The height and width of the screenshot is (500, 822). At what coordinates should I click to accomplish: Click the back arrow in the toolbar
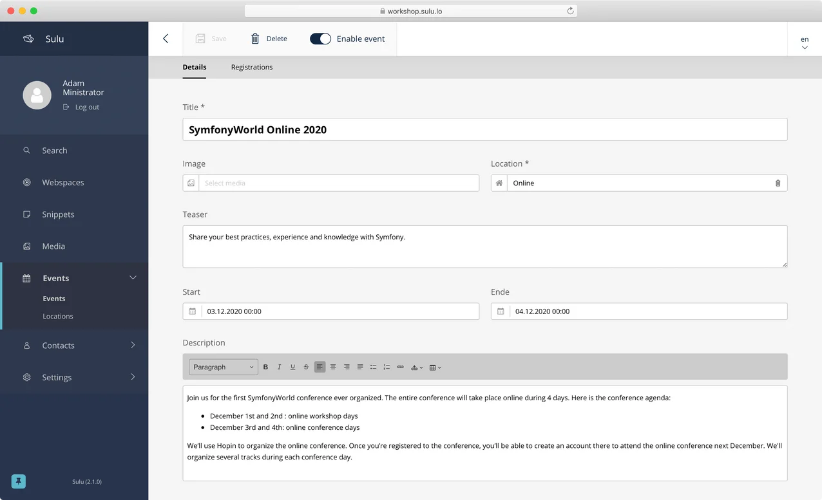coord(166,39)
